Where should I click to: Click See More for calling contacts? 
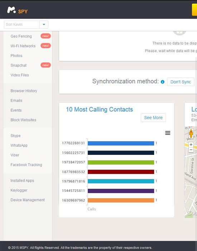tap(153, 118)
